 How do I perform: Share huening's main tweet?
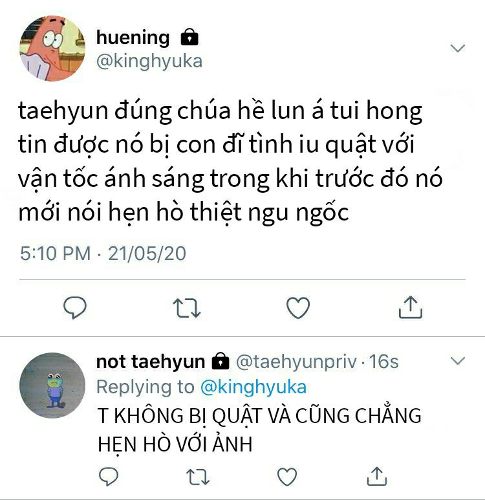click(411, 307)
